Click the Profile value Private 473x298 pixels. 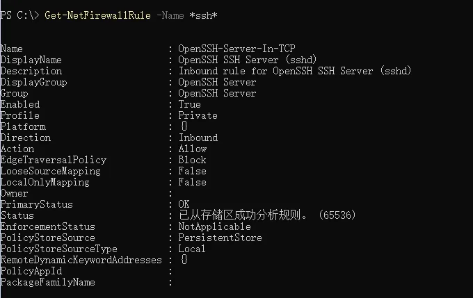click(198, 115)
